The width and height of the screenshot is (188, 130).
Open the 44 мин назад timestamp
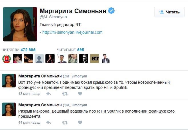pyautogui.click(x=29, y=123)
